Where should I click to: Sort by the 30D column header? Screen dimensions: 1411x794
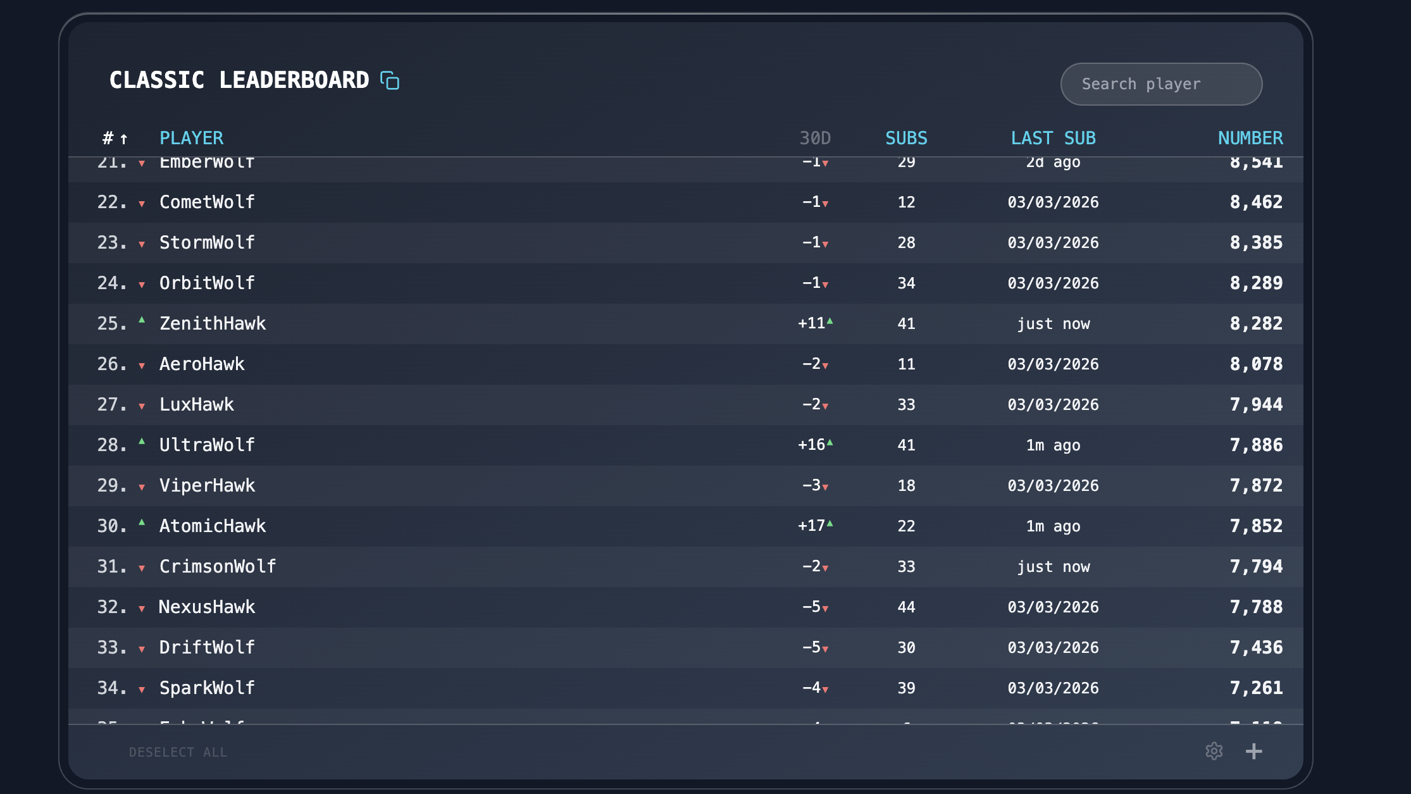point(816,138)
